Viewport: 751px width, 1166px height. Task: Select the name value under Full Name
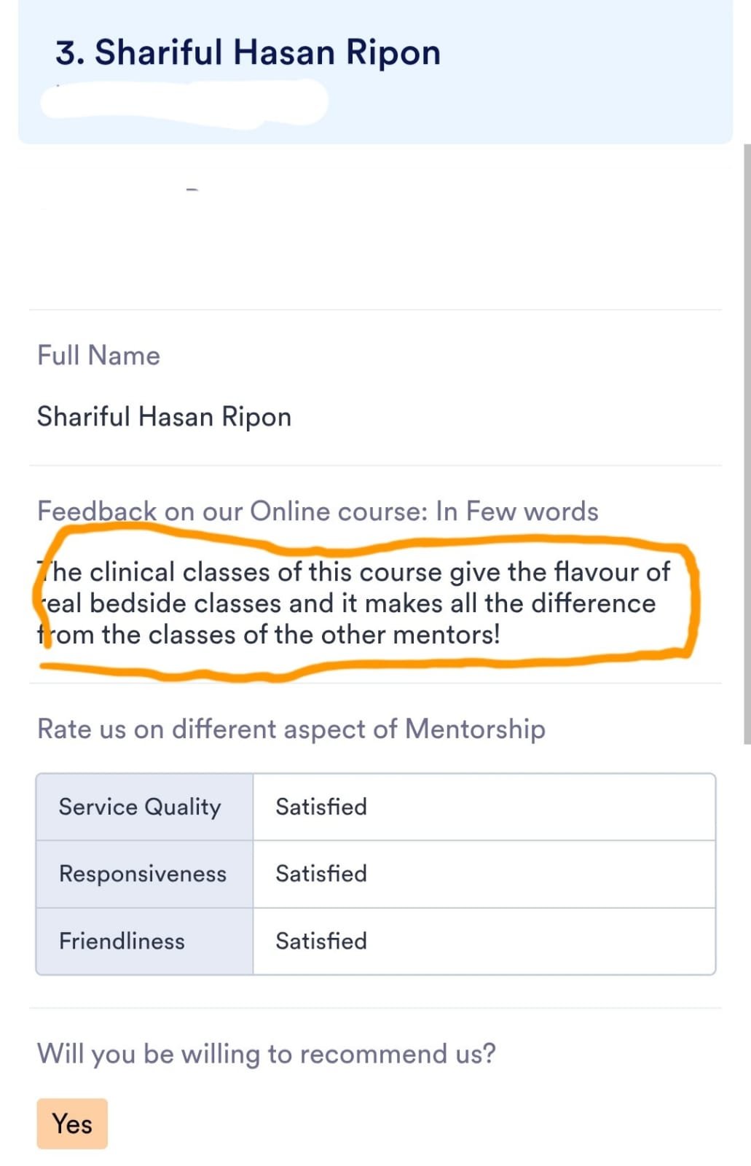pos(164,417)
